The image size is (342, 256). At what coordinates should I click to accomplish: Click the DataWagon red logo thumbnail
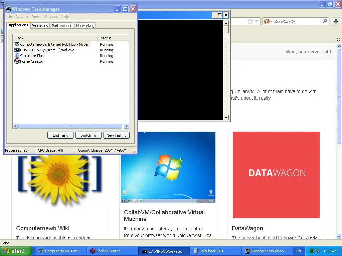[276, 175]
